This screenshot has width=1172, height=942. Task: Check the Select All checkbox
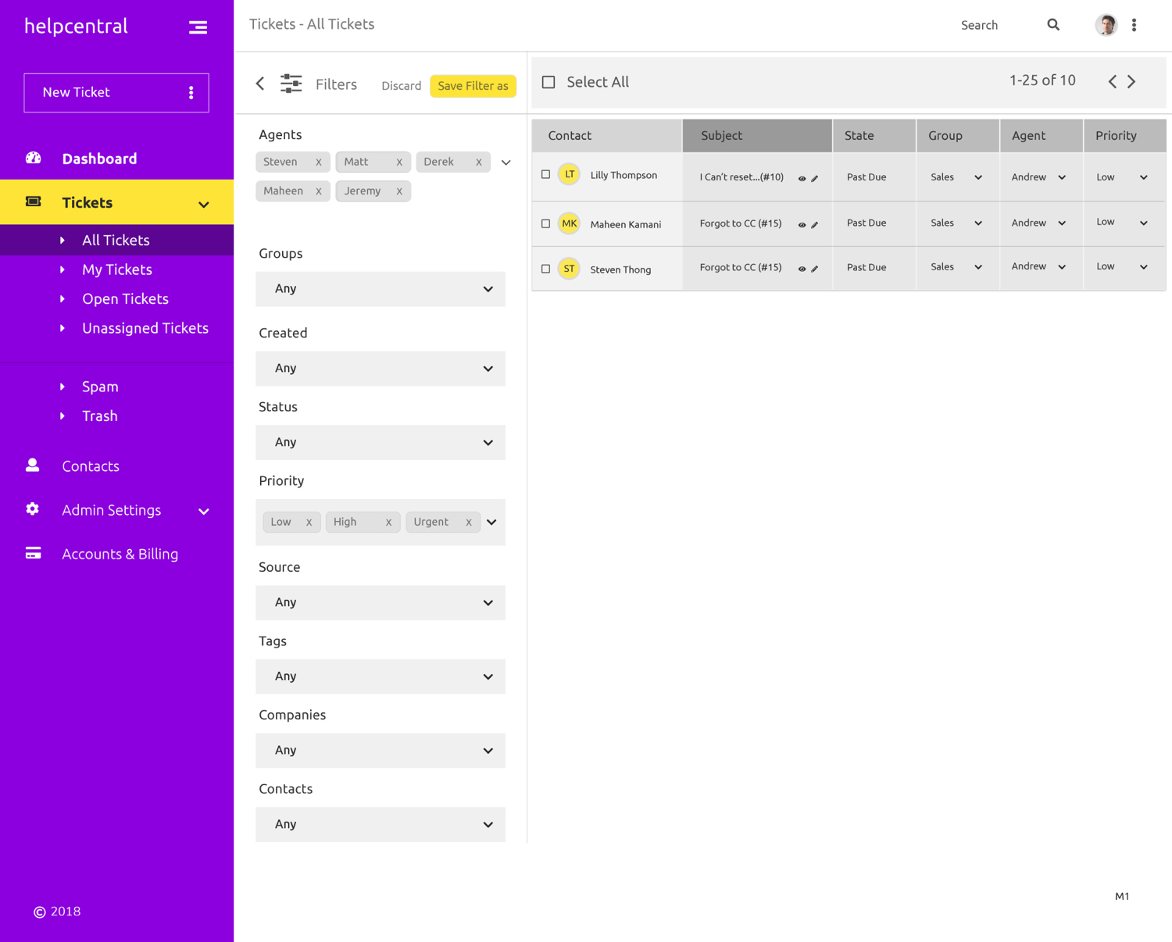coord(548,82)
